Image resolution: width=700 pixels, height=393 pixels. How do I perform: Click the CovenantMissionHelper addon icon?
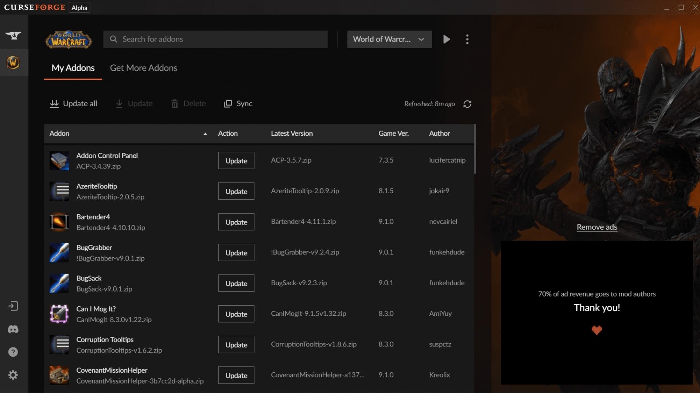(59, 375)
